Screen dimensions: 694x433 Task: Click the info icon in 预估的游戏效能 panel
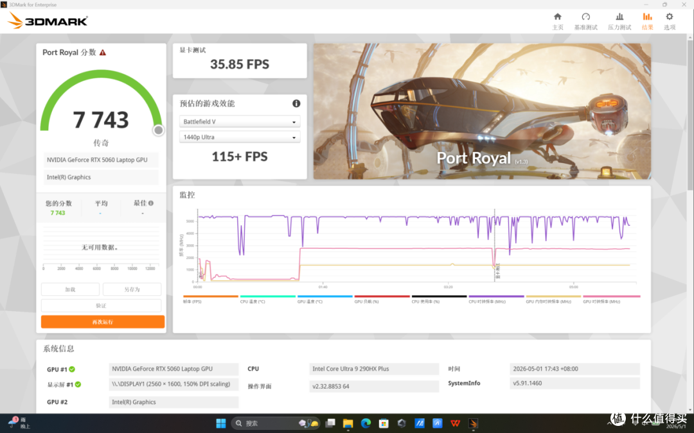pos(296,103)
